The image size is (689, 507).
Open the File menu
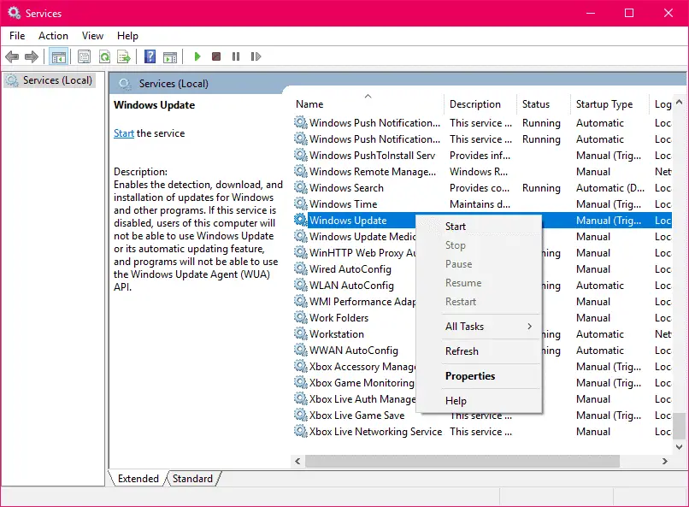[17, 36]
